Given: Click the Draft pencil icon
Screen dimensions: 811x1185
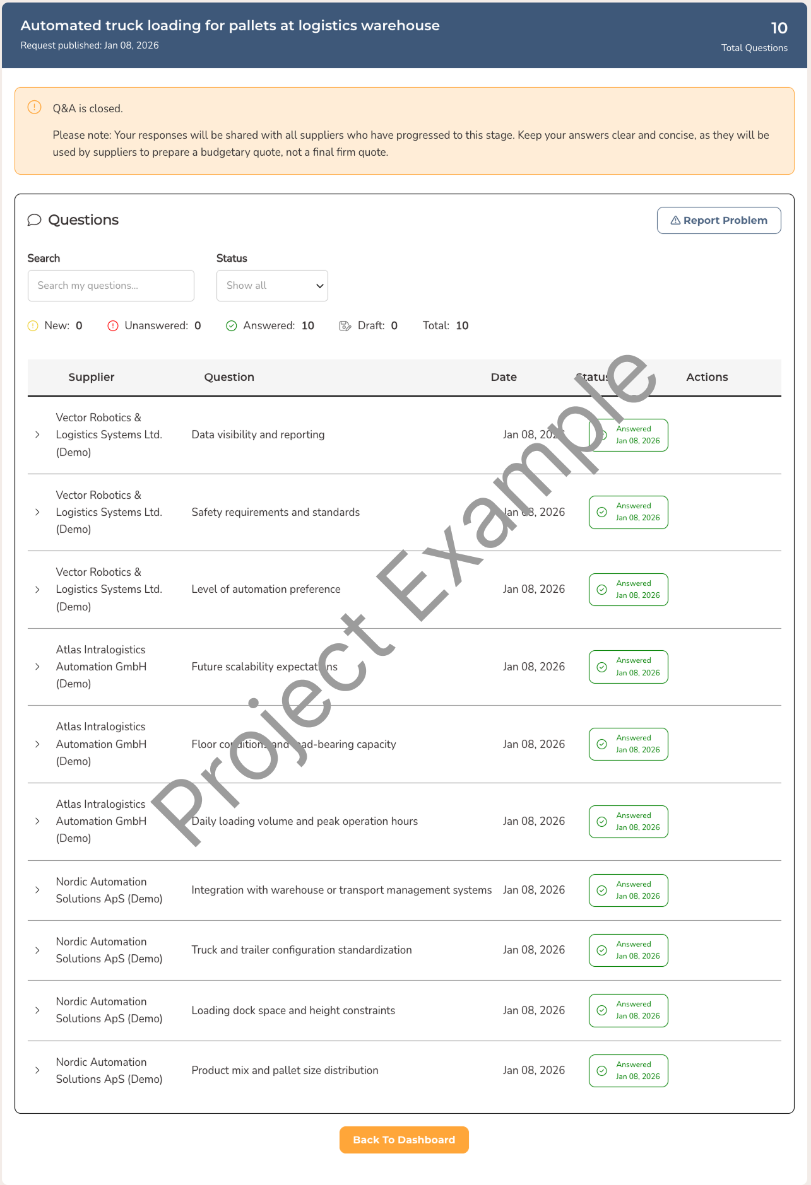Looking at the screenshot, I should click(345, 326).
